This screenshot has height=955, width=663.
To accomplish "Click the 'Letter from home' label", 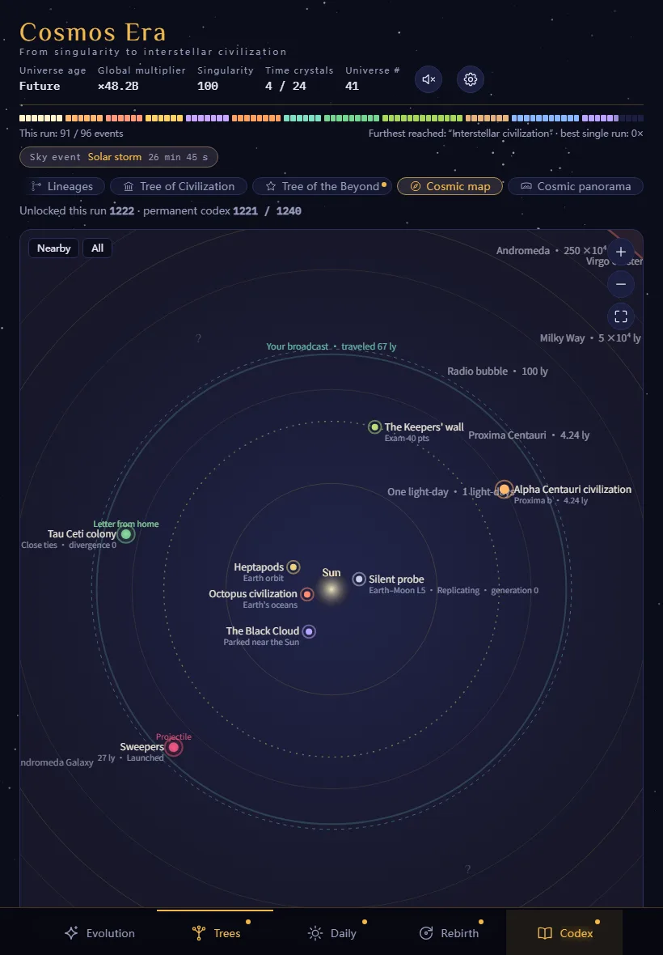I will point(126,524).
